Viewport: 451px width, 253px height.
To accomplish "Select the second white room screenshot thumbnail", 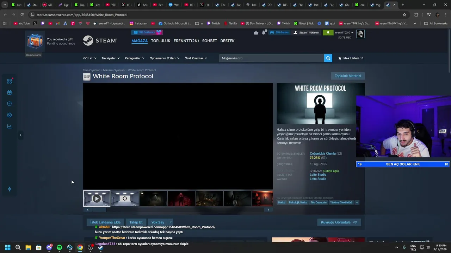I will (x=125, y=199).
